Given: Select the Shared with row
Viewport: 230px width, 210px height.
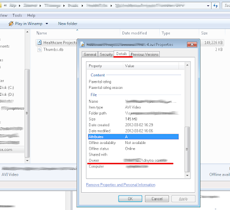Looking at the screenshot, I should click(133, 154).
